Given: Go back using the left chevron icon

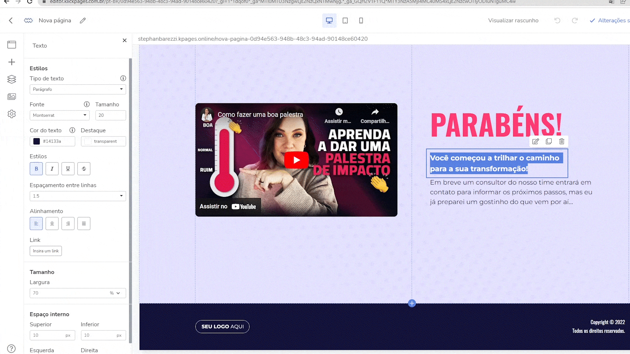Looking at the screenshot, I should pos(11,20).
